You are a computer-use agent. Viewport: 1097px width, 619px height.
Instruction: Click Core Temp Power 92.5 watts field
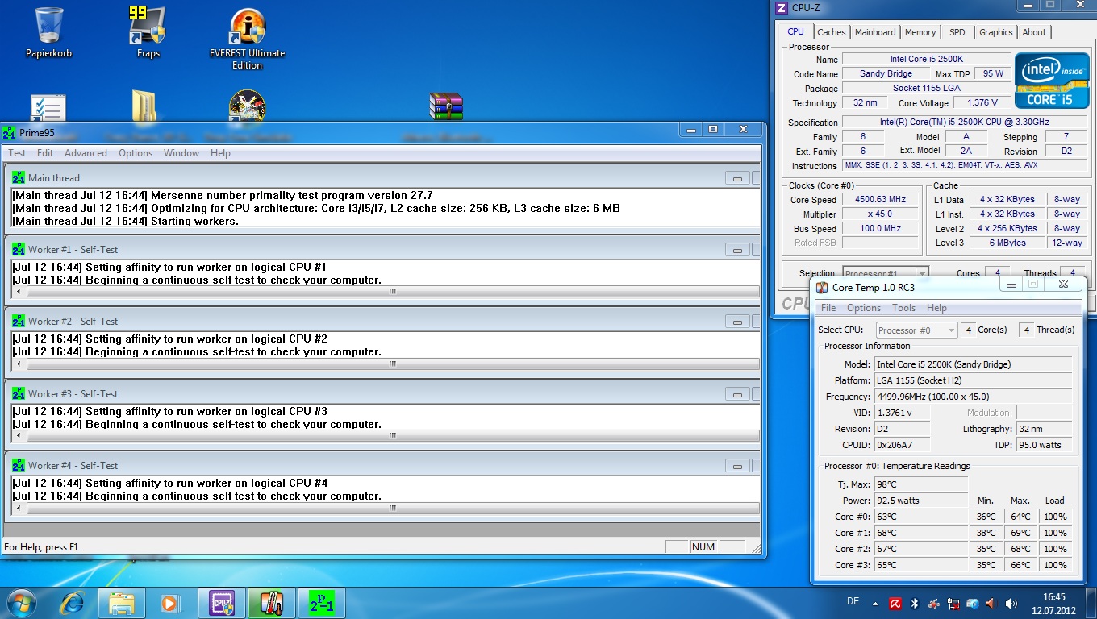click(920, 501)
